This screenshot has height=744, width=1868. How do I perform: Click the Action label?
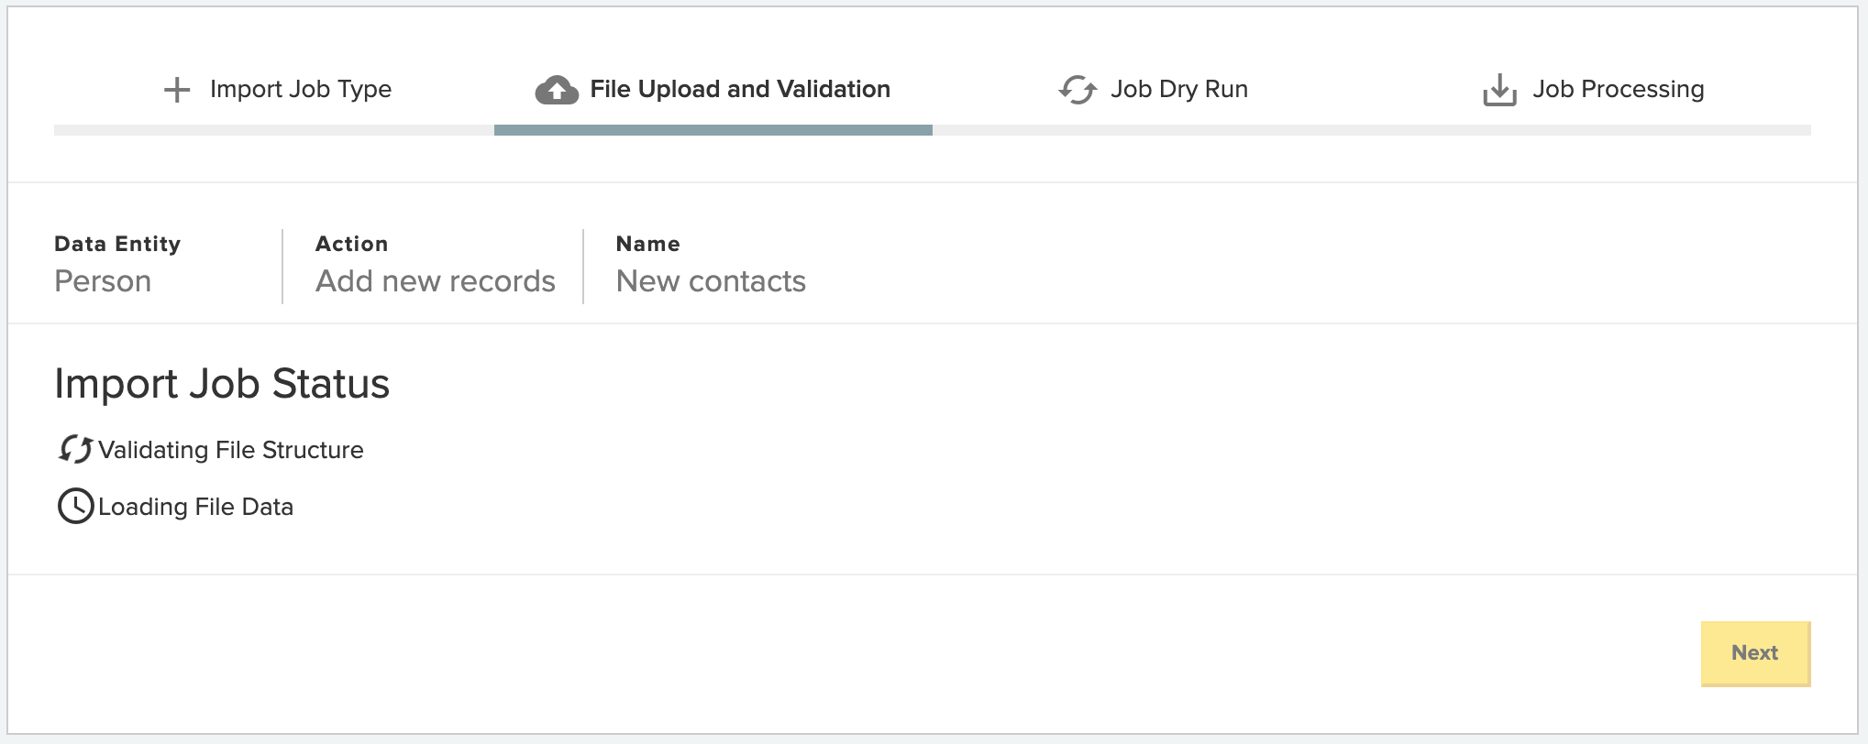pyautogui.click(x=352, y=244)
